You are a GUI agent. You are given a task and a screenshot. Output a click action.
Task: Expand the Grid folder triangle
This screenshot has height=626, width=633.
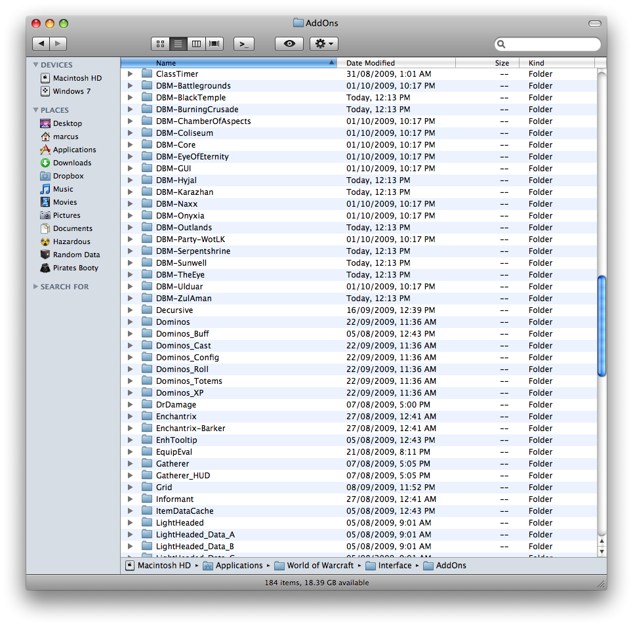130,487
